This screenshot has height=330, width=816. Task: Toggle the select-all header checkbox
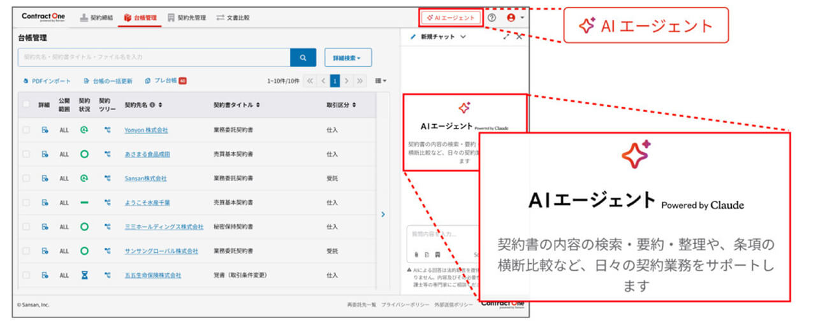(26, 104)
